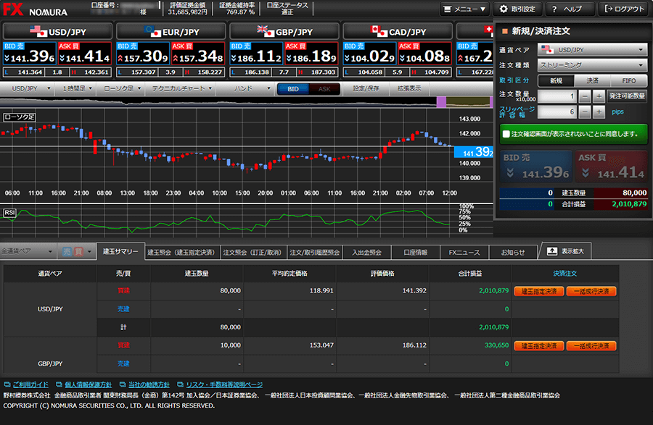Click the GBP/JPY flag icon

click(266, 31)
